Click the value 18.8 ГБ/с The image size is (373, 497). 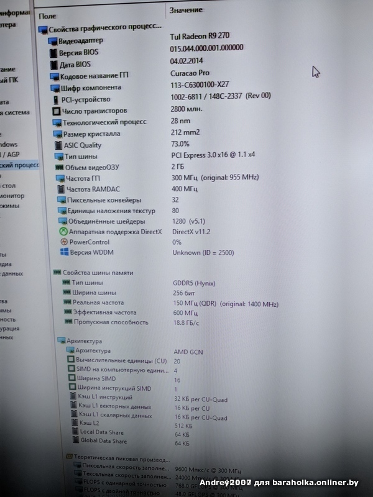[186, 323]
